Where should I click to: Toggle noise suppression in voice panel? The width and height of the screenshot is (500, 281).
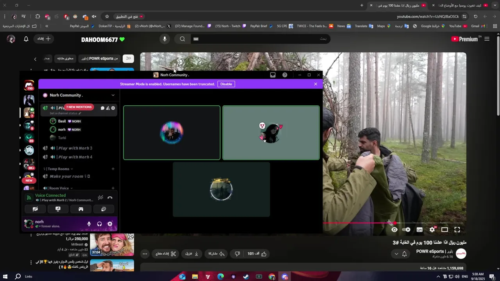pos(100,197)
